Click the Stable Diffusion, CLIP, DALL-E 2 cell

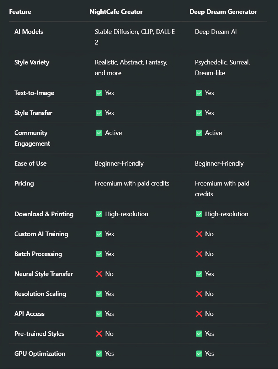[135, 37]
